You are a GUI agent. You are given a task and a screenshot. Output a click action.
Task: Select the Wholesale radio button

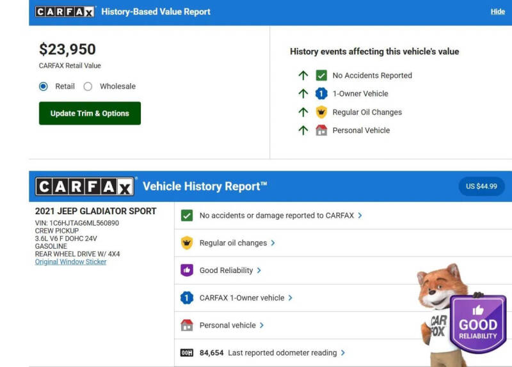(88, 86)
